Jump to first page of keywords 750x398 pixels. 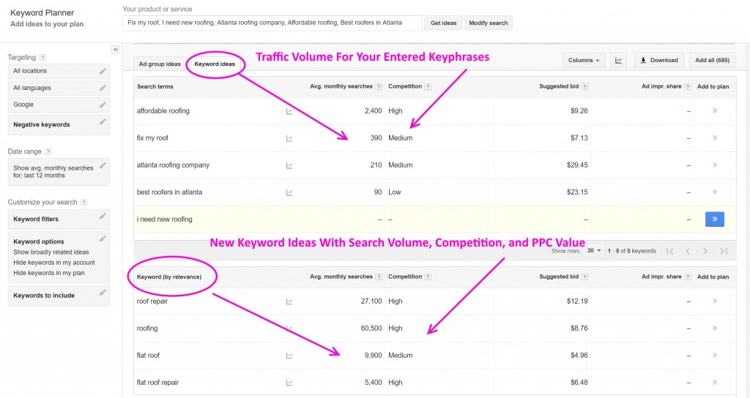click(669, 252)
